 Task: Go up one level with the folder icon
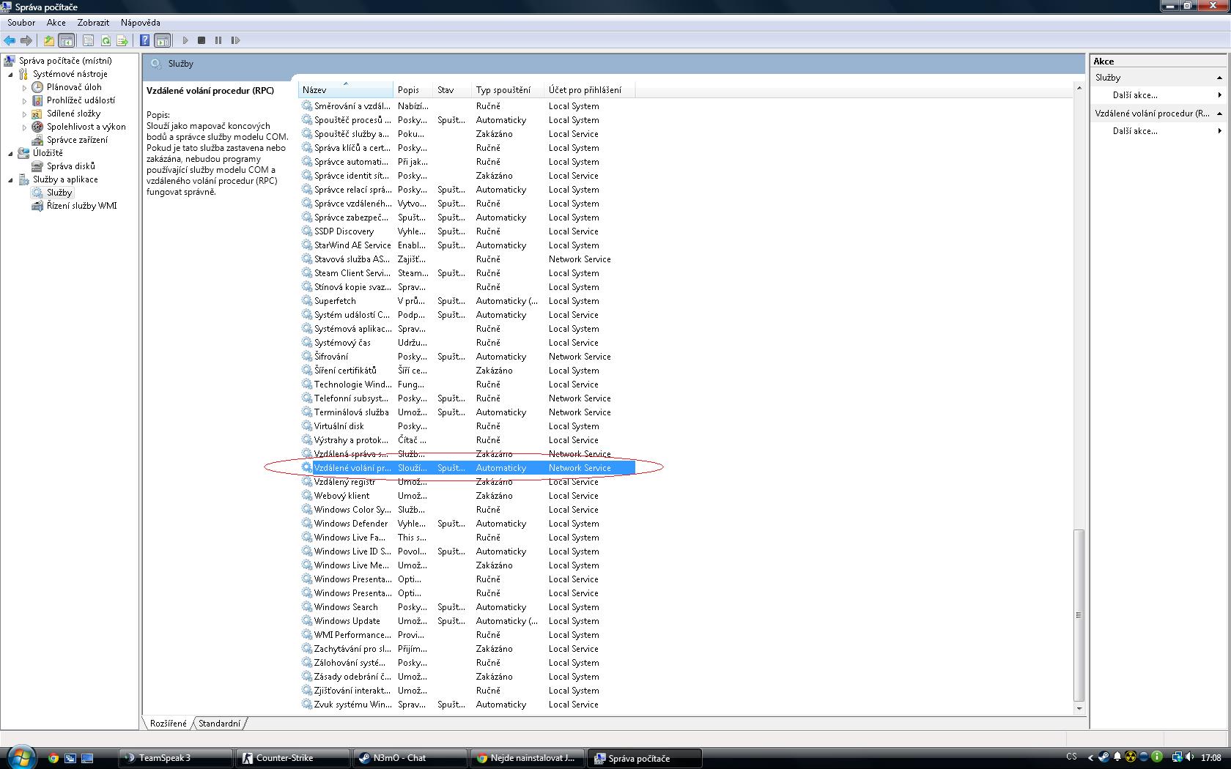pos(49,40)
